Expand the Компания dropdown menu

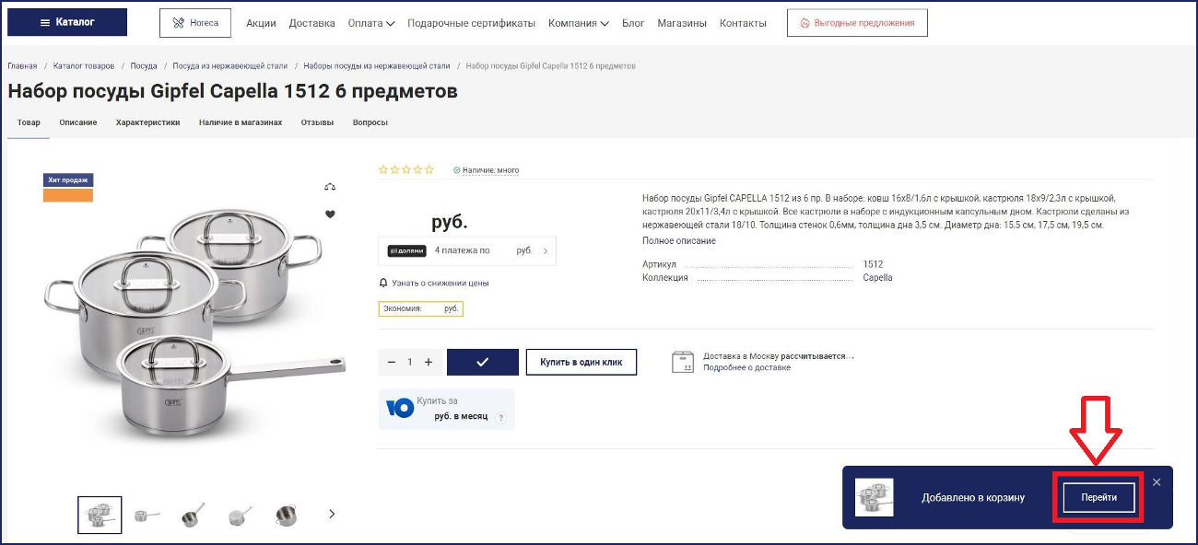pos(578,23)
